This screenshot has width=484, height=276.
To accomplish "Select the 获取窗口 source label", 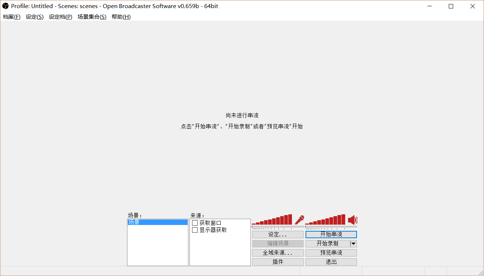I will [x=210, y=223].
